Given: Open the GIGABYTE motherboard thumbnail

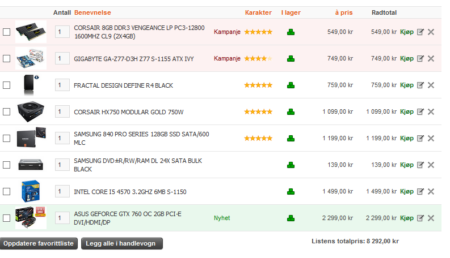Looking at the screenshot, I should click(x=31, y=58).
